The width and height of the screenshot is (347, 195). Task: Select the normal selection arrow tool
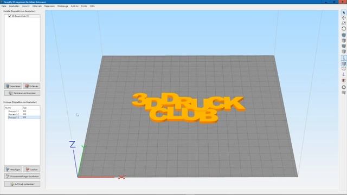[344, 12]
